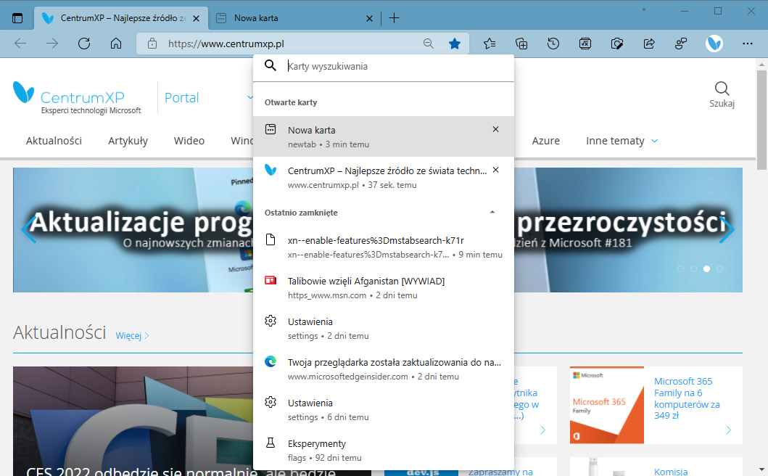Image resolution: width=768 pixels, height=476 pixels.
Task: Reload the current page
Action: [x=84, y=44]
